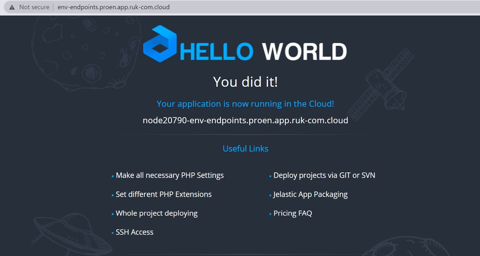Click the HELLO WORLD title text

tap(263, 51)
